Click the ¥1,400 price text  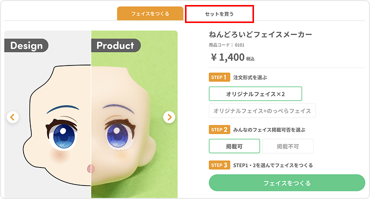click(232, 57)
